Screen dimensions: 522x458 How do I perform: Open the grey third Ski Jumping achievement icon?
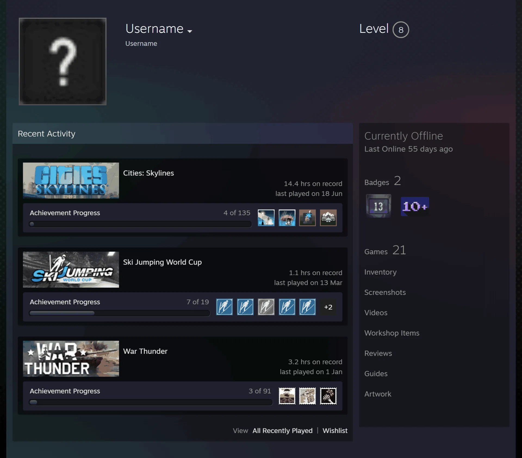click(x=266, y=307)
